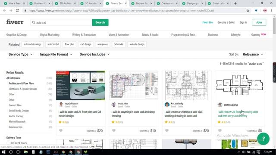
Task: Open the browser profile avatar icon
Action: pyautogui.click(x=265, y=10)
